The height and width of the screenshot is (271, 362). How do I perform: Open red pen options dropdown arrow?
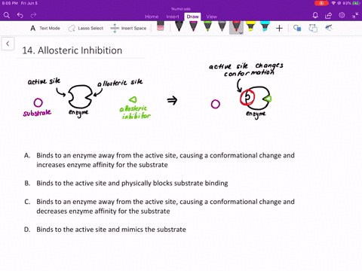click(x=241, y=33)
